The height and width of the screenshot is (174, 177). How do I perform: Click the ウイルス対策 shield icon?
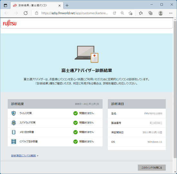point(14,113)
